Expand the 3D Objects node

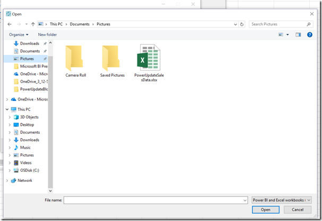coord(10,117)
